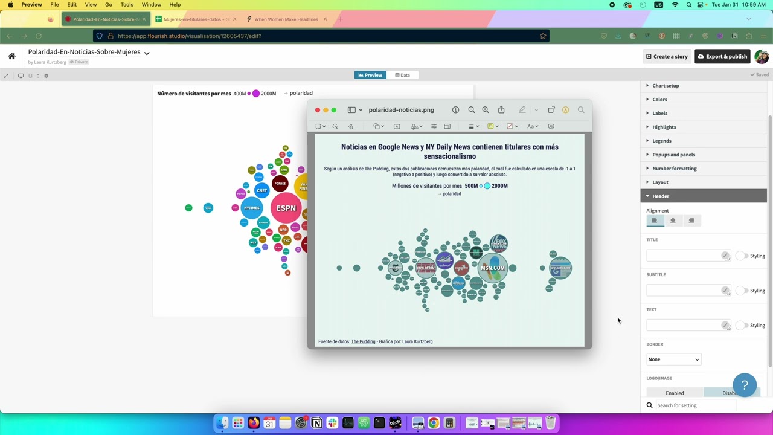
Task: Set header alignment to center
Action: click(x=673, y=221)
